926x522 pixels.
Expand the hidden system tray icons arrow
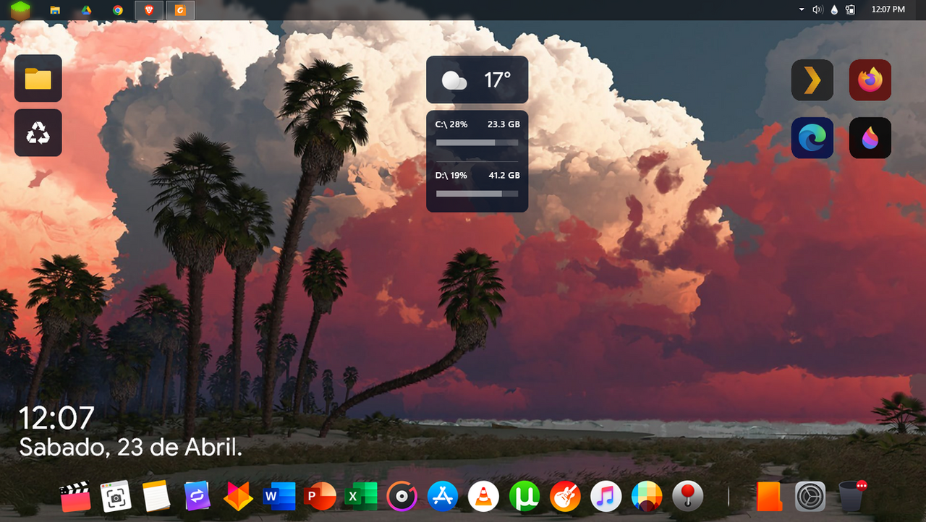pos(802,10)
